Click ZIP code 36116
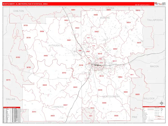Image resolution: width=168 pixels, height=126 pixels. click(102, 76)
